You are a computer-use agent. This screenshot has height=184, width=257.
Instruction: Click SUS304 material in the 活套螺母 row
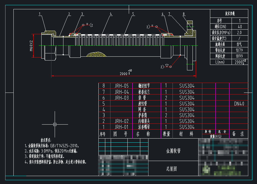(187, 127)
